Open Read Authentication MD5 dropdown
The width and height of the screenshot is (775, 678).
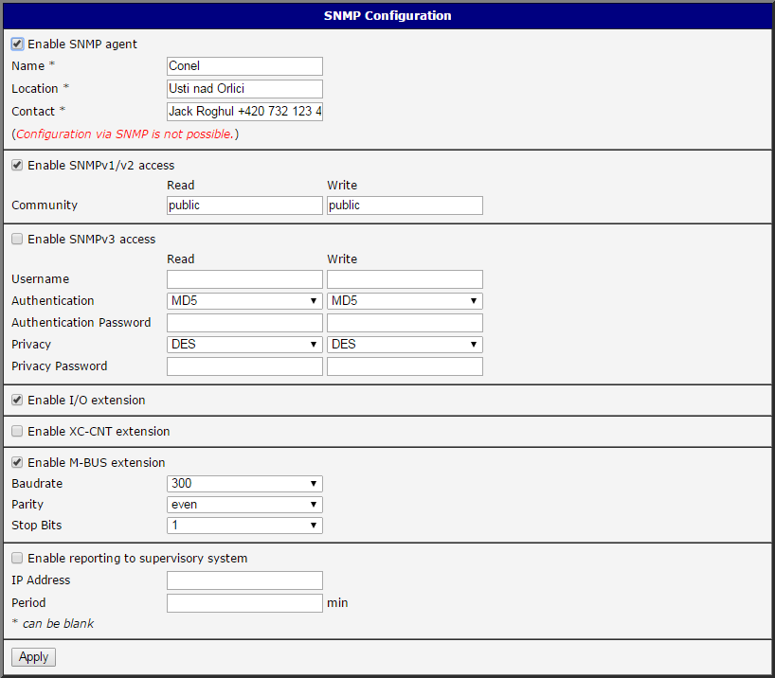(244, 301)
